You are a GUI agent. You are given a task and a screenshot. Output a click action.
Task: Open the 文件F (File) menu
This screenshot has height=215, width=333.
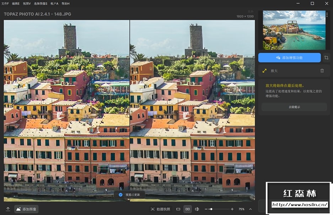coord(5,3)
